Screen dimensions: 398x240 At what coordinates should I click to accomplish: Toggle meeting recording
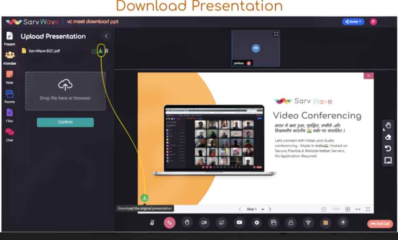pos(257,222)
